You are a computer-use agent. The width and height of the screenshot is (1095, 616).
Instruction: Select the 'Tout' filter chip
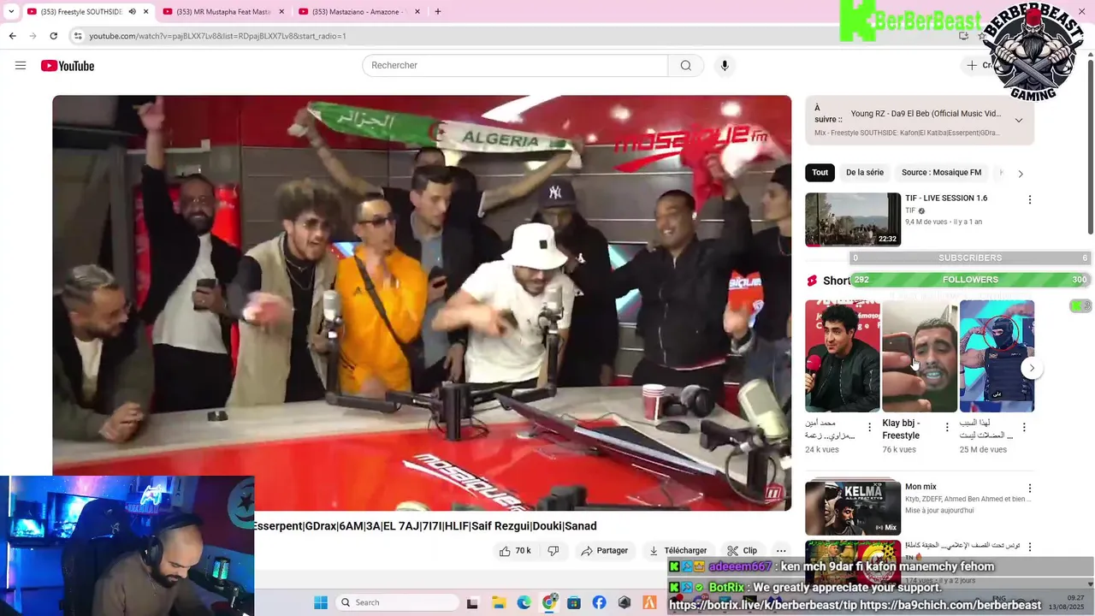click(x=820, y=173)
